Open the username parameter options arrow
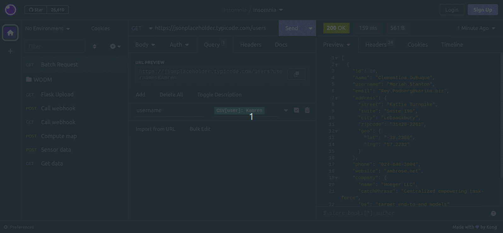The width and height of the screenshot is (503, 233). pyautogui.click(x=286, y=110)
